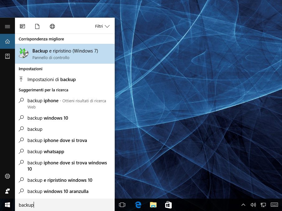This screenshot has height=211, width=282.
Task: Select the 'backup whatsapp' suggestion
Action: click(x=46, y=152)
